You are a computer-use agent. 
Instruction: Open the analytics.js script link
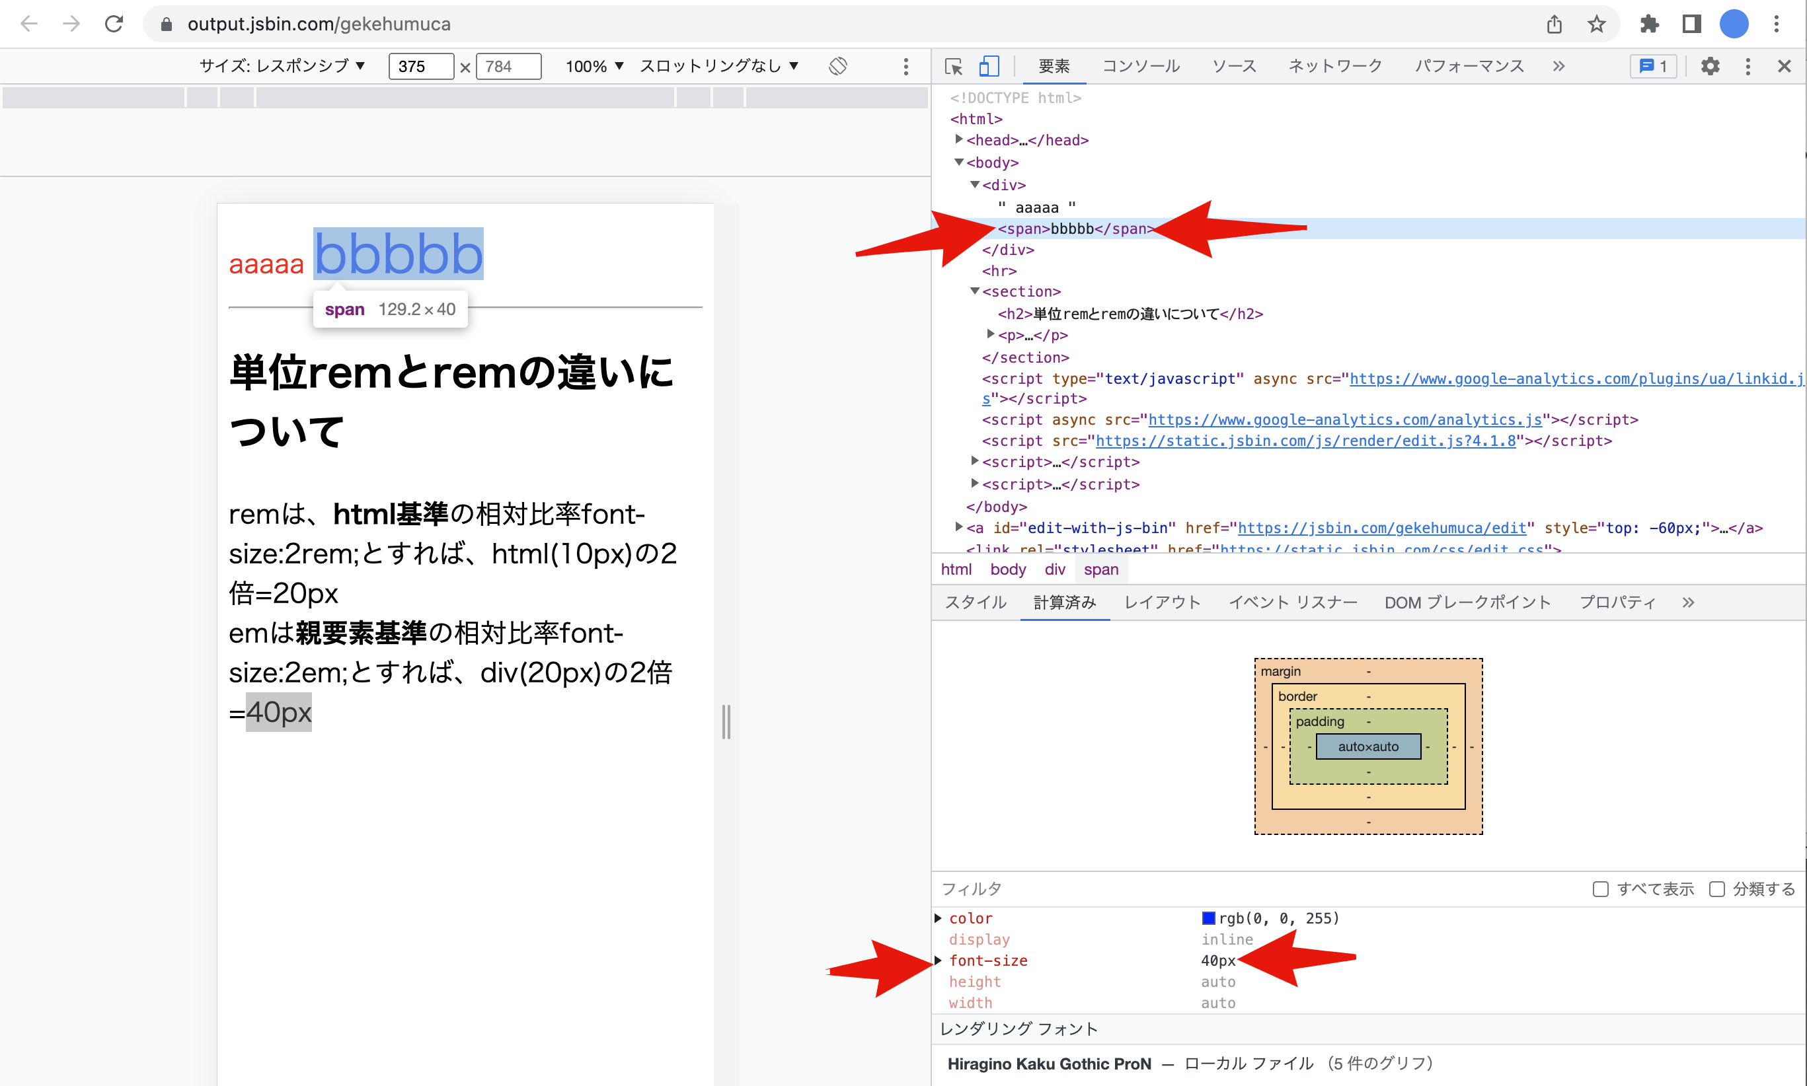pyautogui.click(x=1345, y=419)
